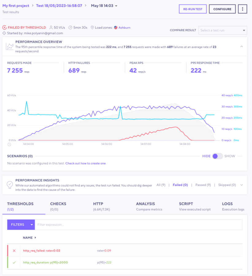Open the three-dot more options menu
Screen dimensions: 252x276
tap(242, 9)
